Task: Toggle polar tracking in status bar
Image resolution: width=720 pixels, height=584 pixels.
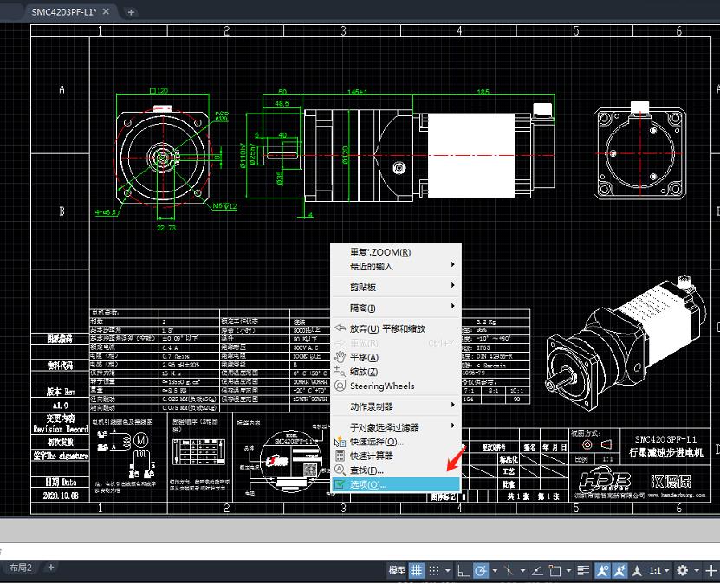Action: click(x=481, y=570)
